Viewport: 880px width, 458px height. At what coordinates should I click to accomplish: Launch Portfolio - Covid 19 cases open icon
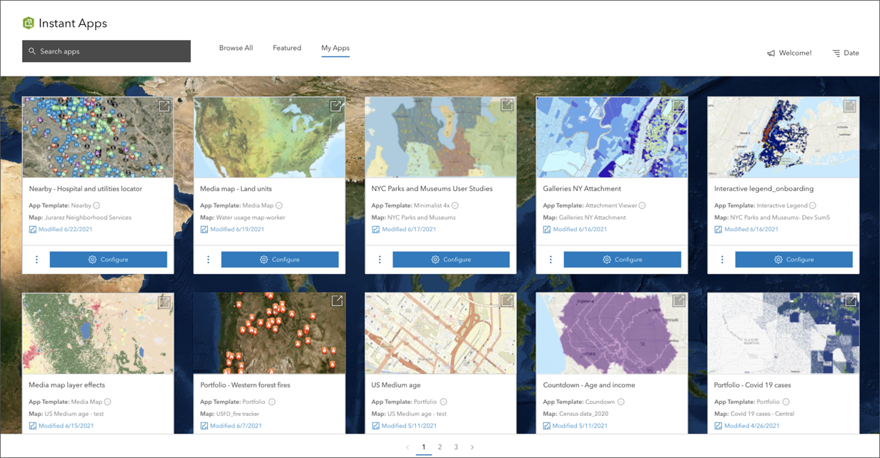click(x=849, y=302)
